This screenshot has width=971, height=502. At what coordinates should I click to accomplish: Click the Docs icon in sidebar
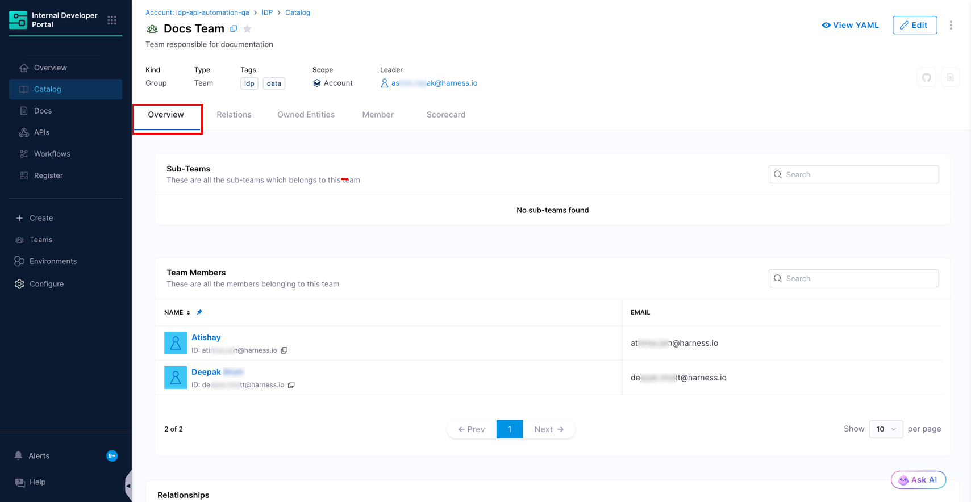tap(24, 111)
